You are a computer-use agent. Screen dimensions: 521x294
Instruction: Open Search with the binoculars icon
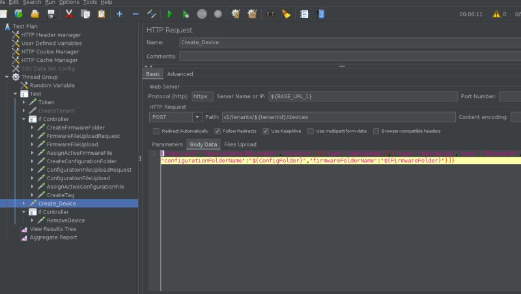click(x=270, y=14)
